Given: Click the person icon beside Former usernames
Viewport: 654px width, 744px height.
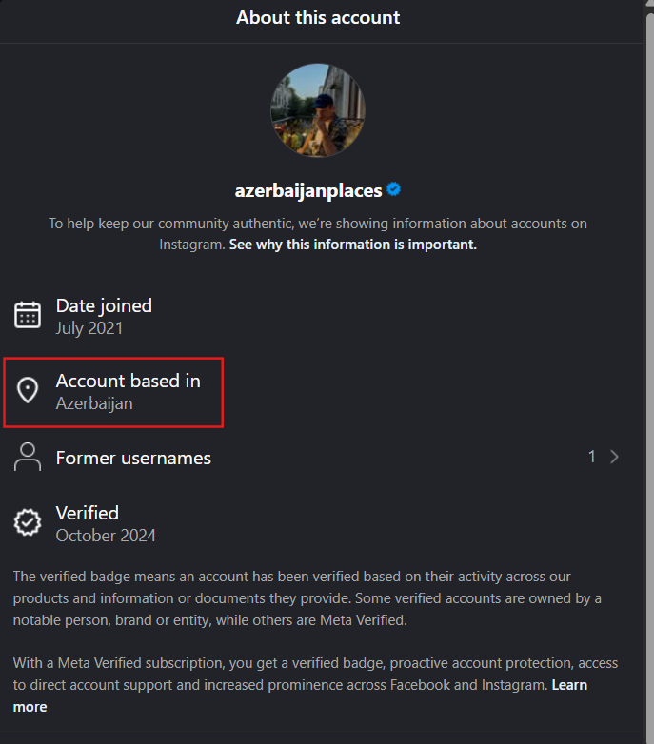Looking at the screenshot, I should pos(28,457).
